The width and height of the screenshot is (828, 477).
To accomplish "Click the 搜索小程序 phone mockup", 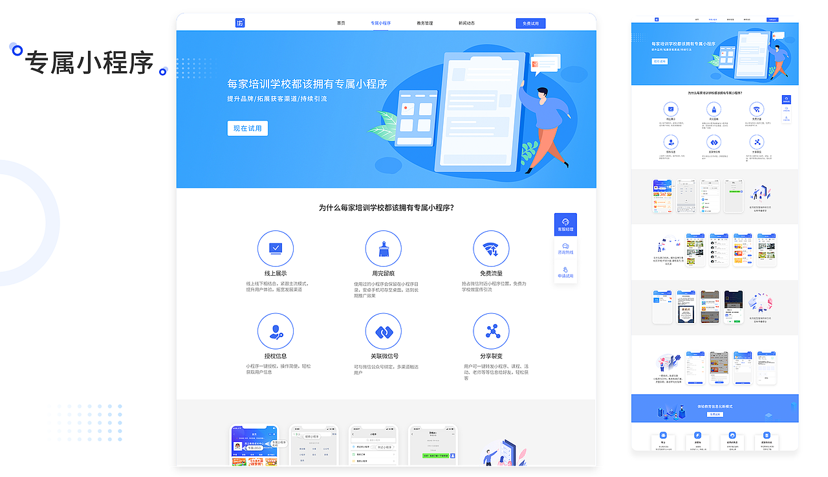I will pyautogui.click(x=314, y=445).
